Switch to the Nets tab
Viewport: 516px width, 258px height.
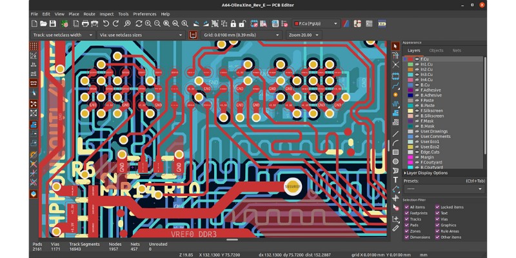tap(457, 51)
